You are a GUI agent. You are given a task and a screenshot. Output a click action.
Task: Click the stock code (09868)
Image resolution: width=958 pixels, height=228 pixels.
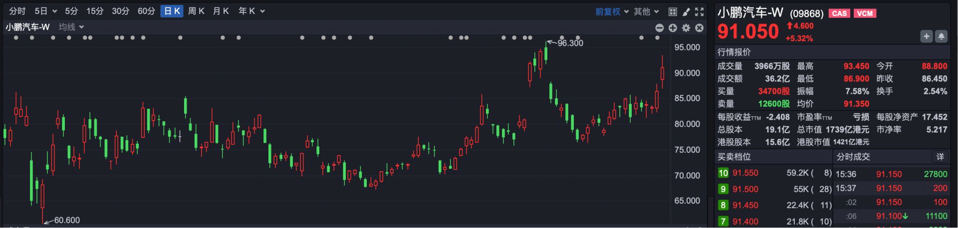pyautogui.click(x=806, y=13)
